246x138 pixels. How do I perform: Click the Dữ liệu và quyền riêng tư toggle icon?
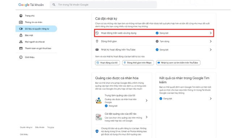point(21,29)
